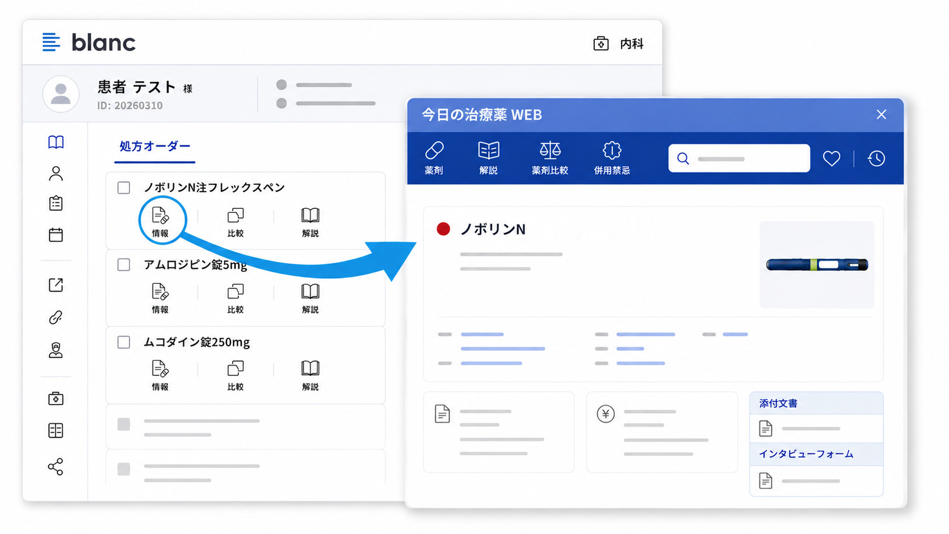Click the ノボリンN drug title
This screenshot has width=949, height=534.
493,229
